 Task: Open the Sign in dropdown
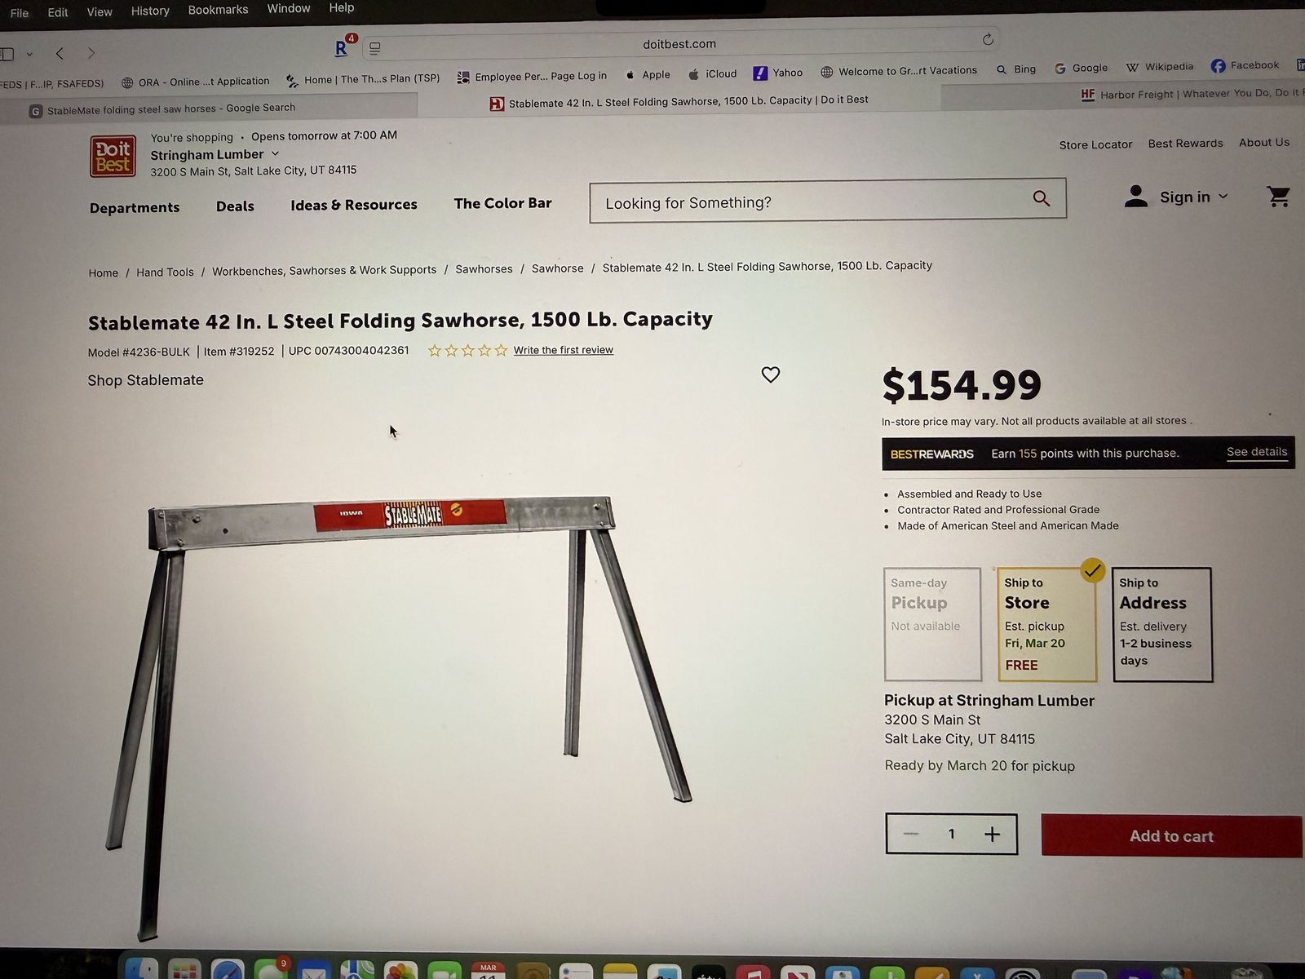click(1176, 197)
